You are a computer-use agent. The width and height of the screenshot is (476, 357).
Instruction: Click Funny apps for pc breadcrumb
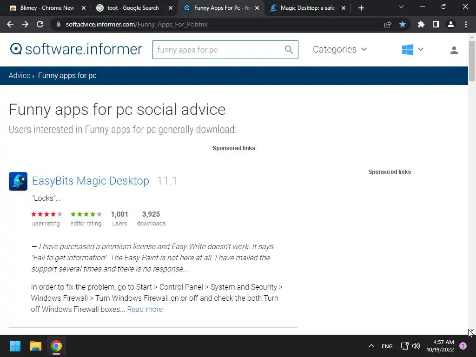67,76
